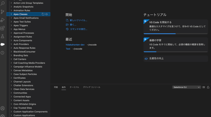Select Certificates row

28,78
